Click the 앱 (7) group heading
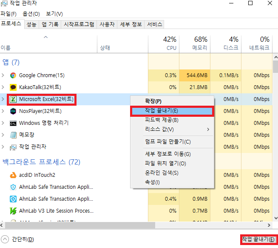The width and height of the screenshot is (278, 248). (x=11, y=62)
